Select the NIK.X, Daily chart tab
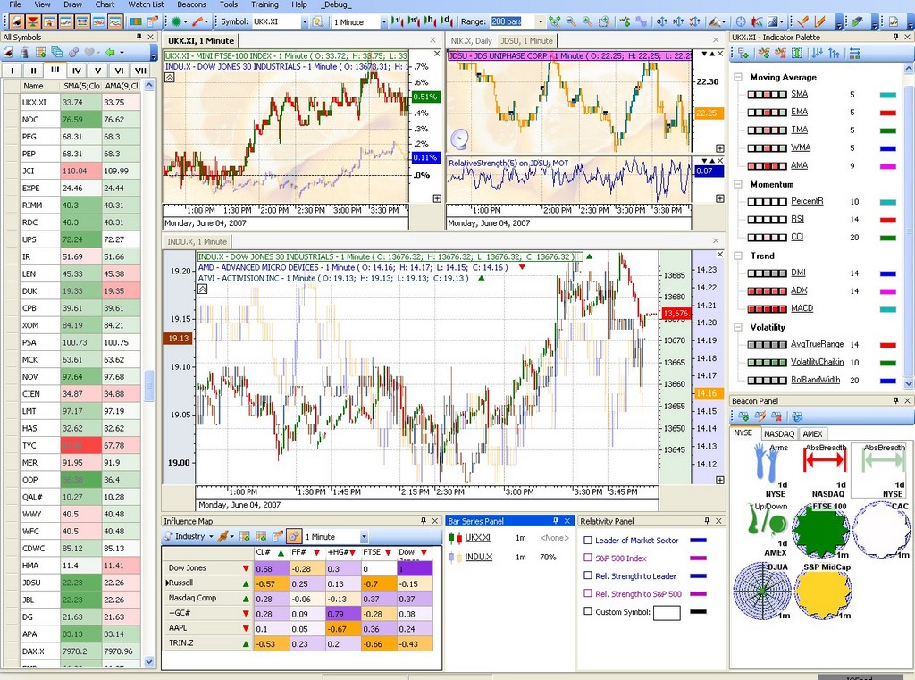 [x=471, y=41]
